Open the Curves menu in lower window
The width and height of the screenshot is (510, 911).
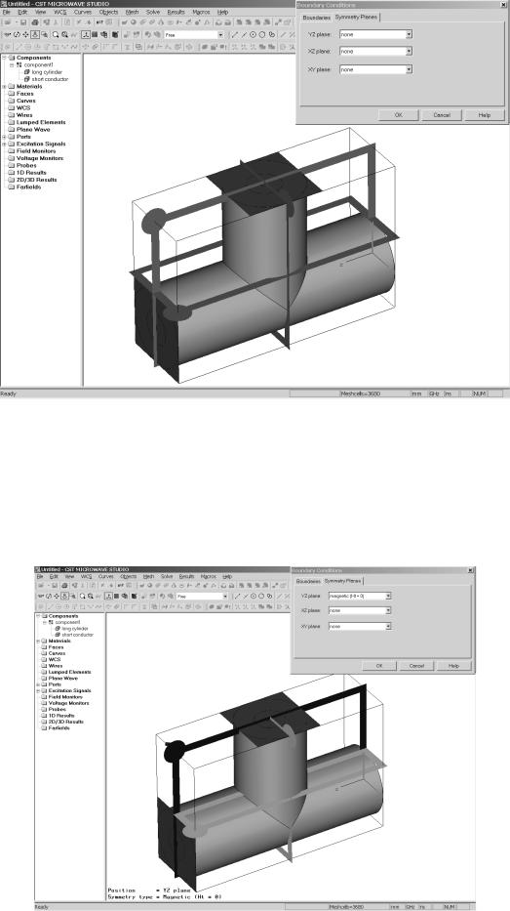point(105,576)
